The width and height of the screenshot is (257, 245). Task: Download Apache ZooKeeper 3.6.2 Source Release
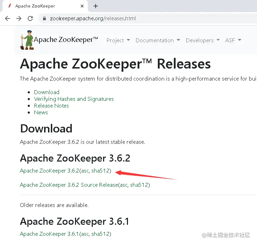(69, 185)
